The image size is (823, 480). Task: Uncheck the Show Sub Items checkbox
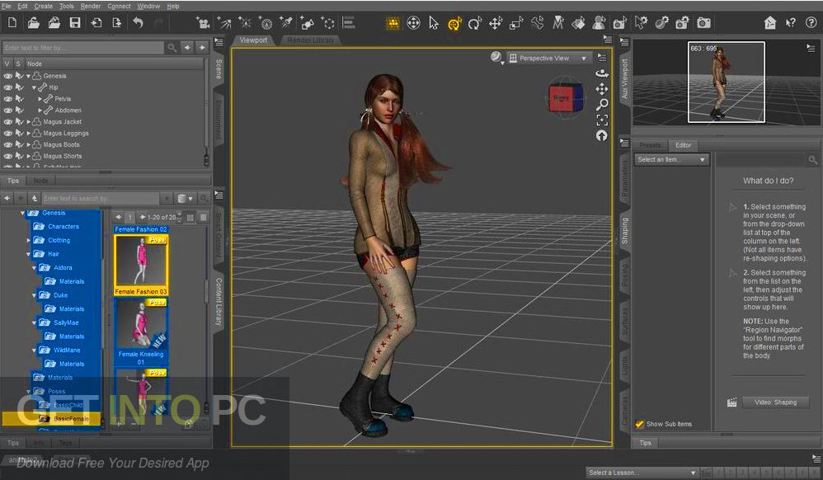coord(640,424)
